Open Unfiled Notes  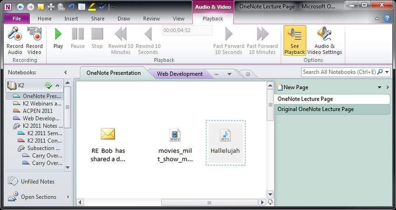[x=31, y=182]
